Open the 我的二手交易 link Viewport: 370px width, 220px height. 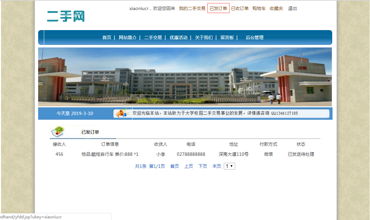pyautogui.click(x=192, y=8)
